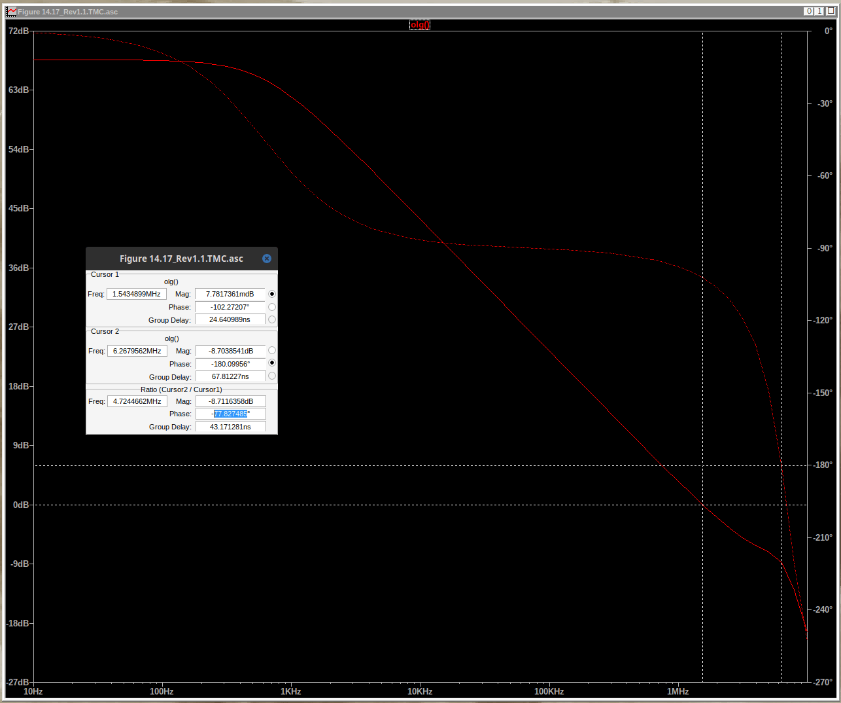Click the 36dB magnitude axis label
This screenshot has height=703, width=841.
coord(18,268)
